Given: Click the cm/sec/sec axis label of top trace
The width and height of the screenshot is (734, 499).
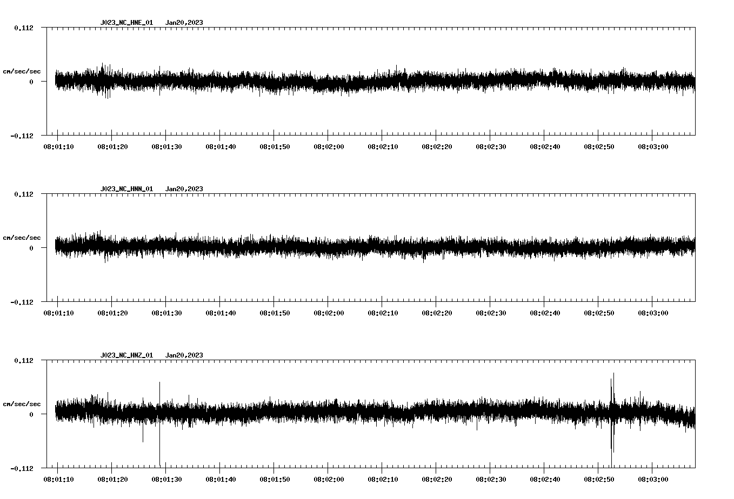Looking at the screenshot, I should (22, 71).
